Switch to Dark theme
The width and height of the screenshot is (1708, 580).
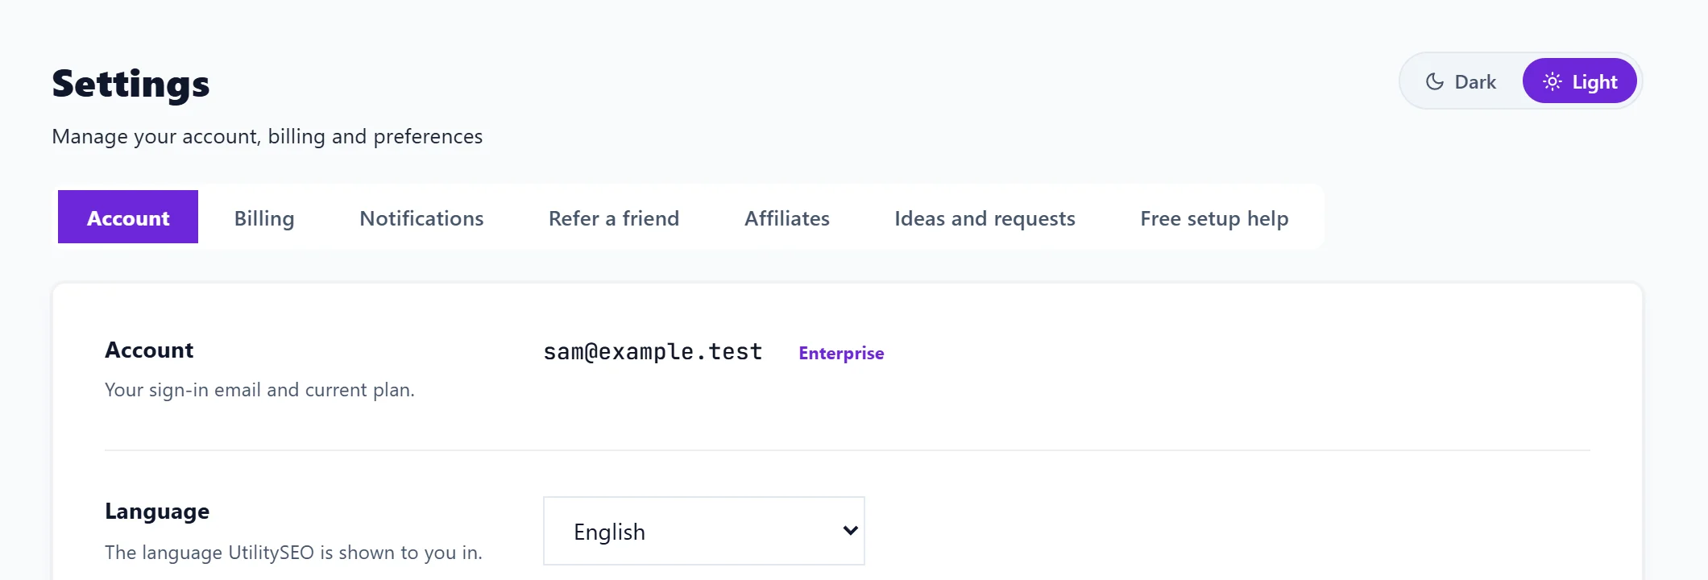pyautogui.click(x=1461, y=81)
